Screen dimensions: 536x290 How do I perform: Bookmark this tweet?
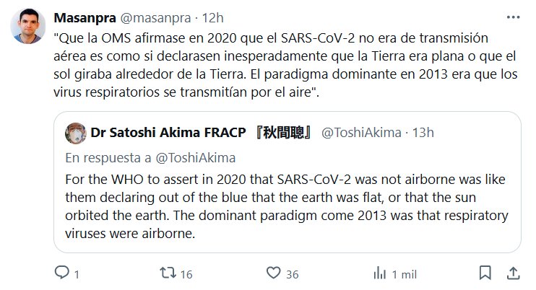[x=486, y=273]
